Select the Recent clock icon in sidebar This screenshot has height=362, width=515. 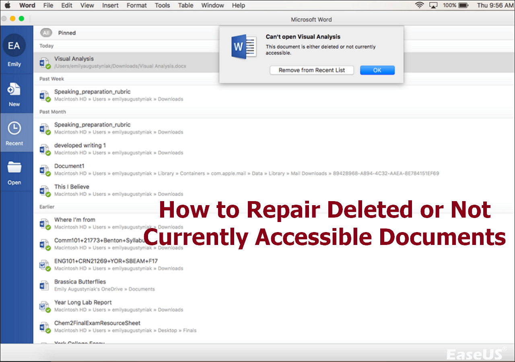(14, 128)
